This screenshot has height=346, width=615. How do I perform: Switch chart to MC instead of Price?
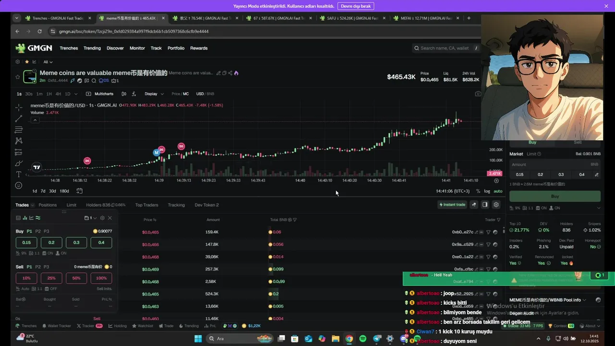[186, 94]
